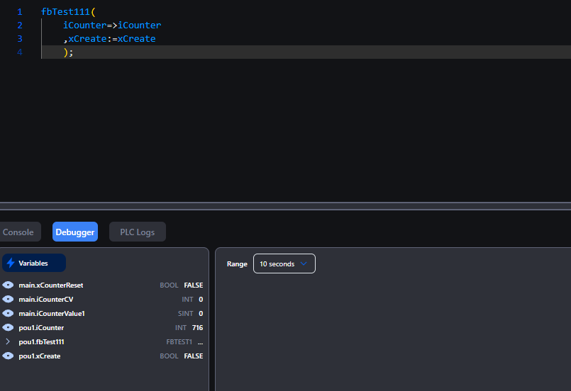Image resolution: width=571 pixels, height=391 pixels.
Task: Select the Debugger tab
Action: (75, 232)
